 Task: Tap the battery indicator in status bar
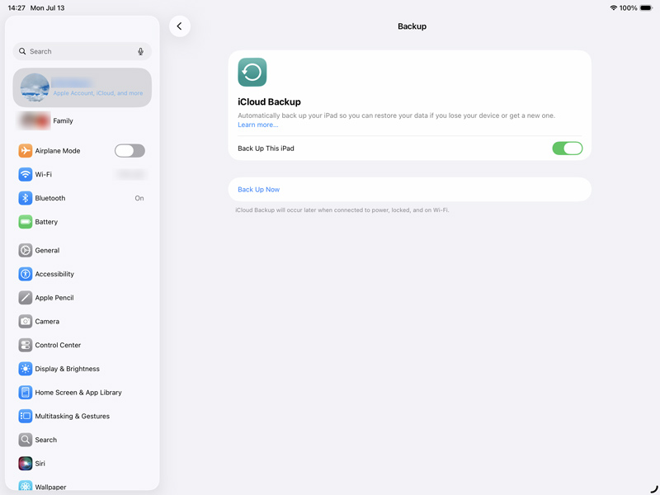point(647,8)
